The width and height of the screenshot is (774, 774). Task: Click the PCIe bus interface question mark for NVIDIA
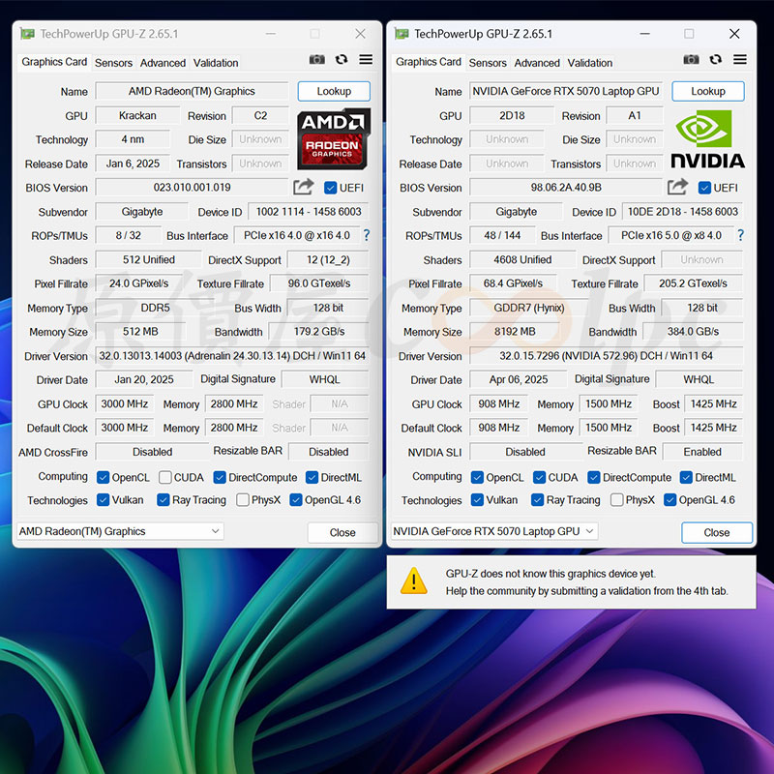(741, 235)
